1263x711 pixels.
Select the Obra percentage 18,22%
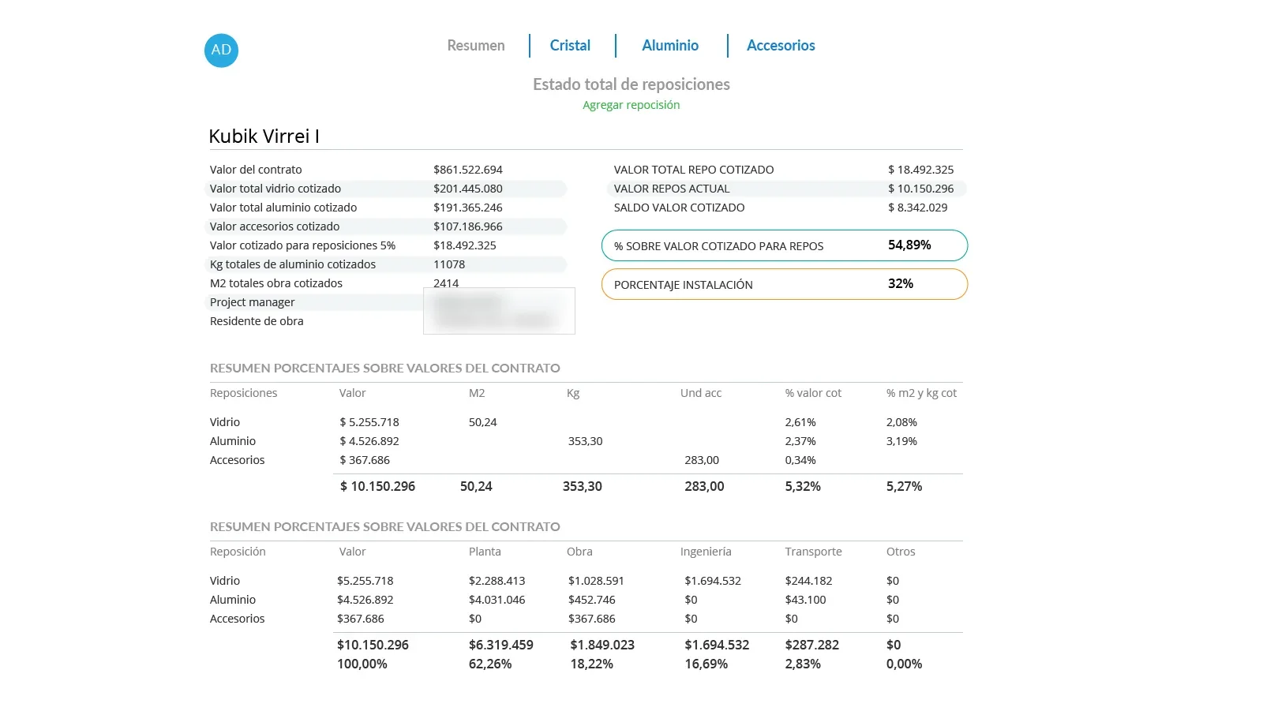point(592,664)
